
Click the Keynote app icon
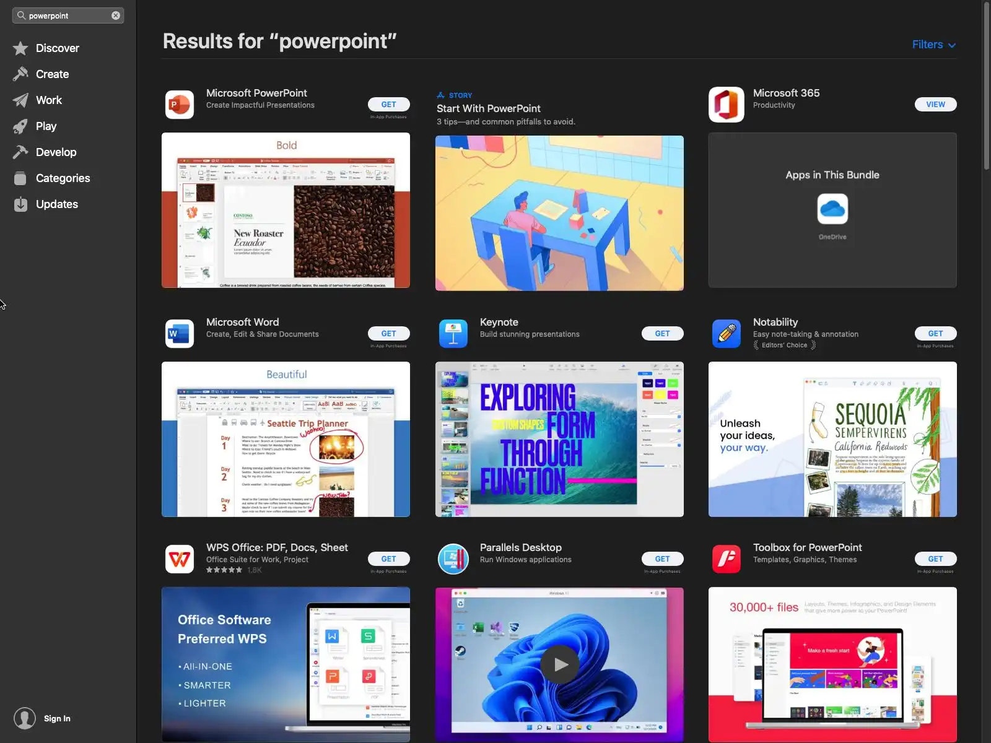[x=453, y=334]
